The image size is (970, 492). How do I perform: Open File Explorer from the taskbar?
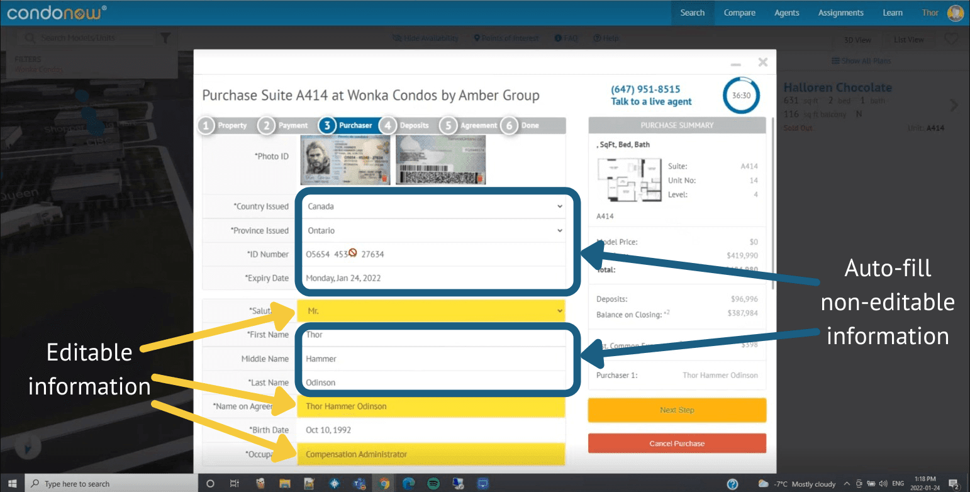point(284,484)
